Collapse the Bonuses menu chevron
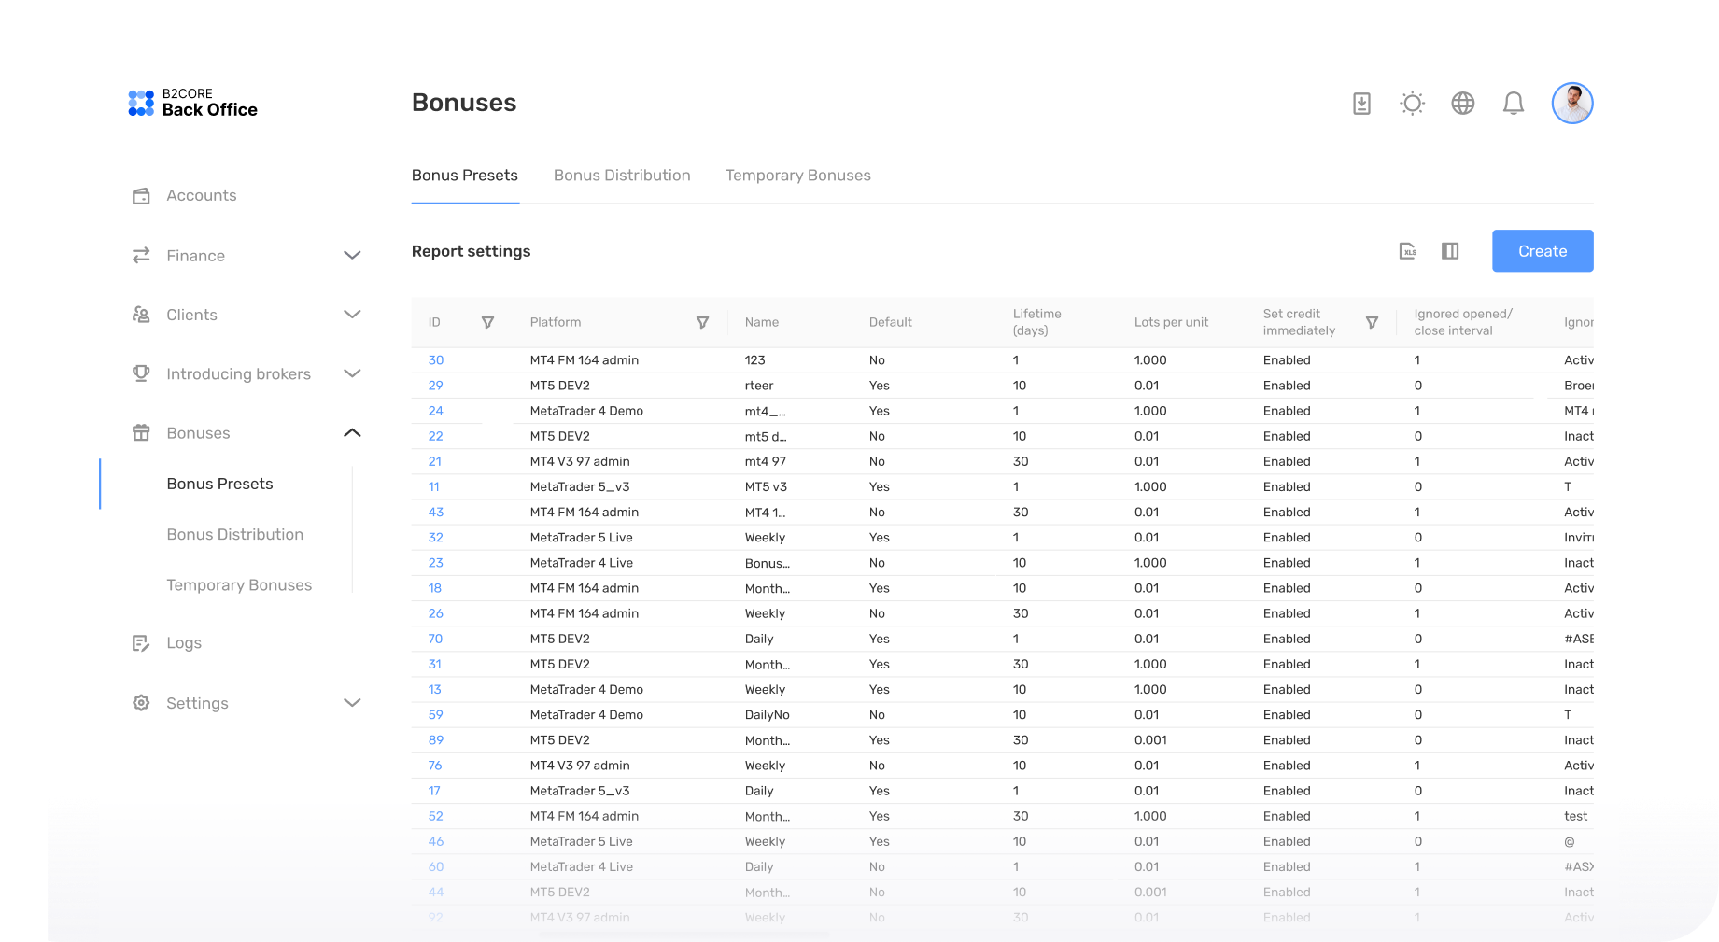Screen dimensions: 1719x942 pyautogui.click(x=352, y=432)
